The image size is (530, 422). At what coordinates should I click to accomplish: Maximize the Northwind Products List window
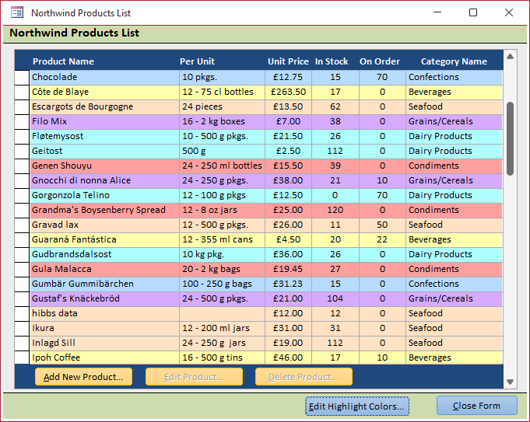pos(473,12)
